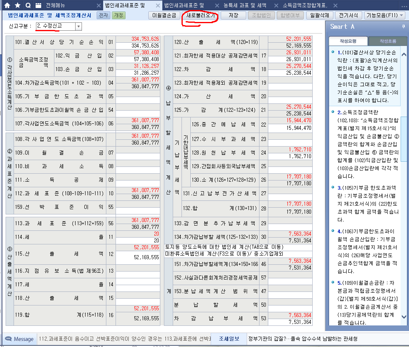Close the second 법인세과세표준 tab

[x=217, y=6]
